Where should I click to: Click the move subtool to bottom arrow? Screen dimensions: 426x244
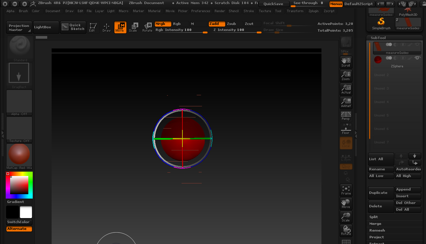coord(415,163)
